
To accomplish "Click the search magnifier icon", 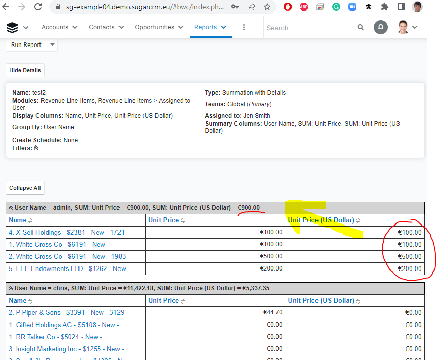I will (360, 27).
